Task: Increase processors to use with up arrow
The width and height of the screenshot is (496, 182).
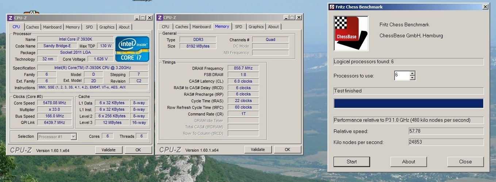Action: click(412, 73)
